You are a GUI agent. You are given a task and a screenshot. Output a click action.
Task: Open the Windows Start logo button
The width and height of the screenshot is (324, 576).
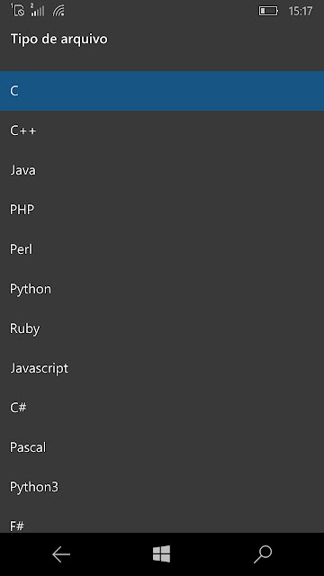pos(162,554)
